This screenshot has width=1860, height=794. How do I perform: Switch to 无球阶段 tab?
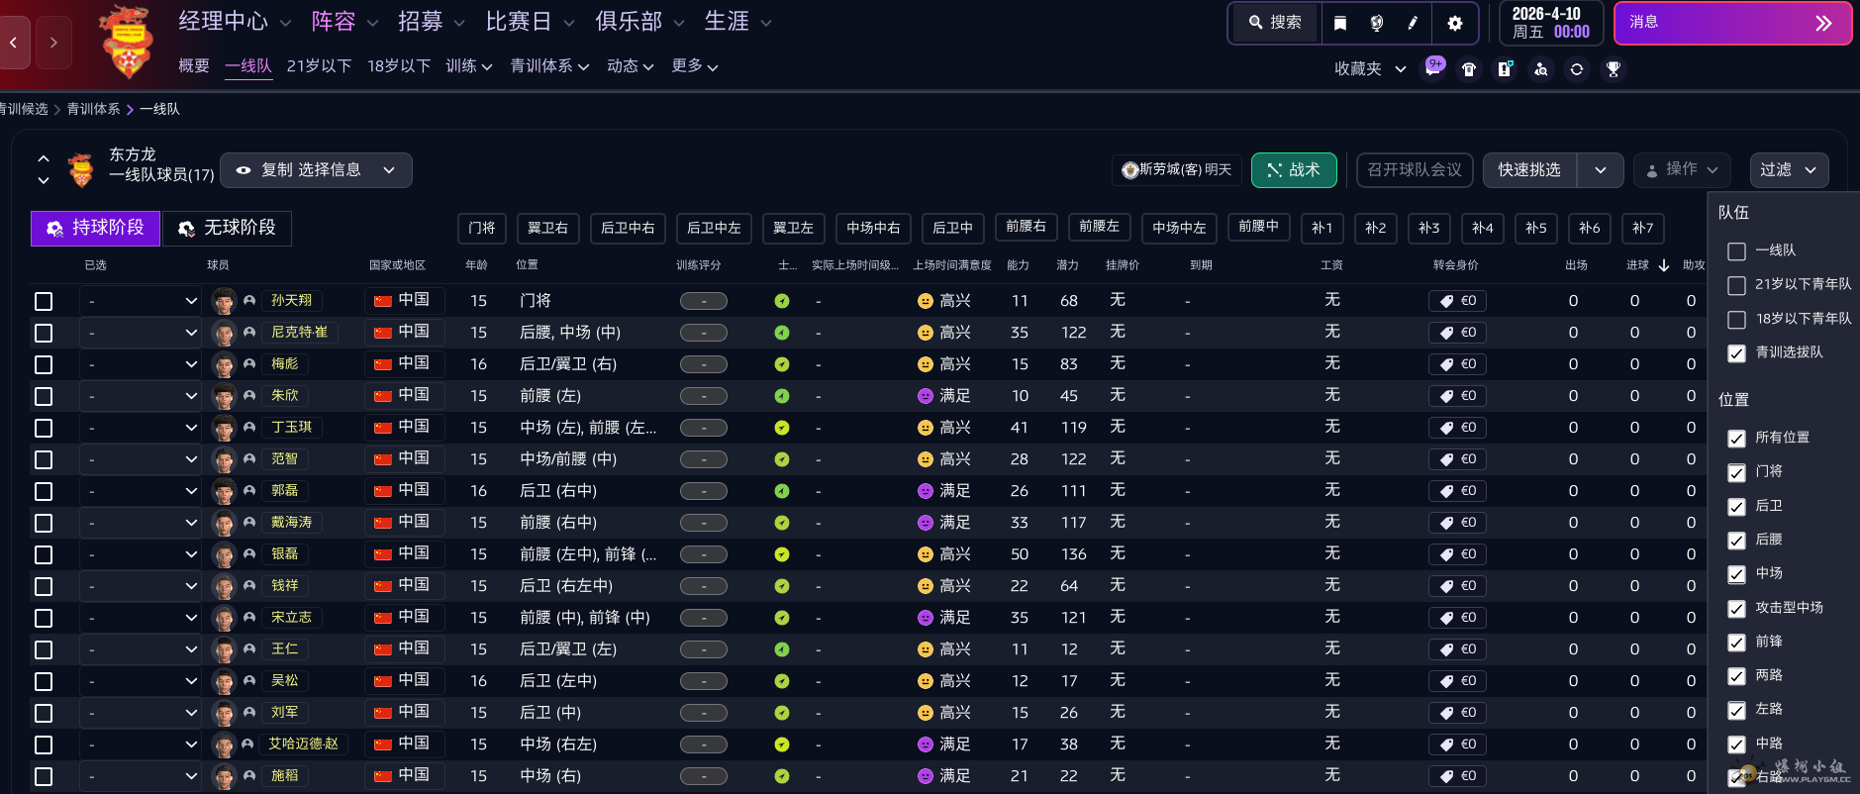(x=227, y=228)
